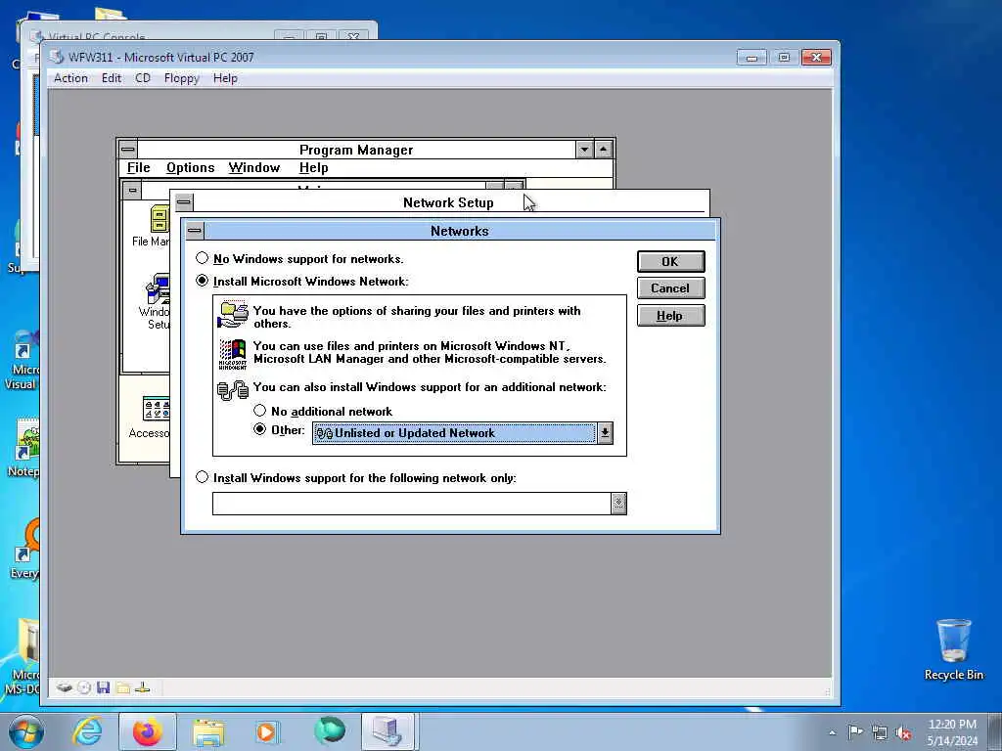Open Virtual PC CD menu

point(143,78)
